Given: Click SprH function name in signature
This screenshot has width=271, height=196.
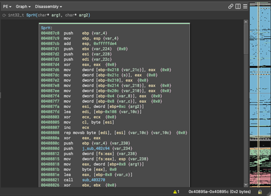Looking at the screenshot, I should click(x=31, y=15).
